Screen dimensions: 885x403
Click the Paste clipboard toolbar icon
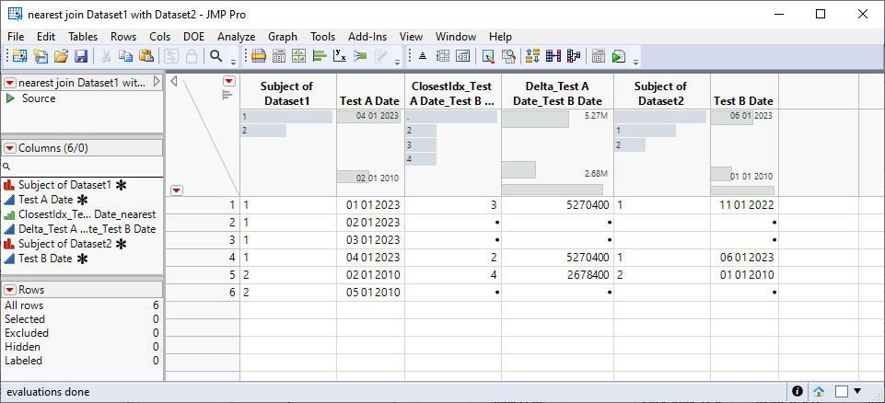pyautogui.click(x=146, y=56)
